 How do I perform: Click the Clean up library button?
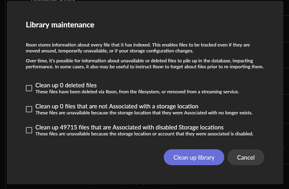[194, 157]
